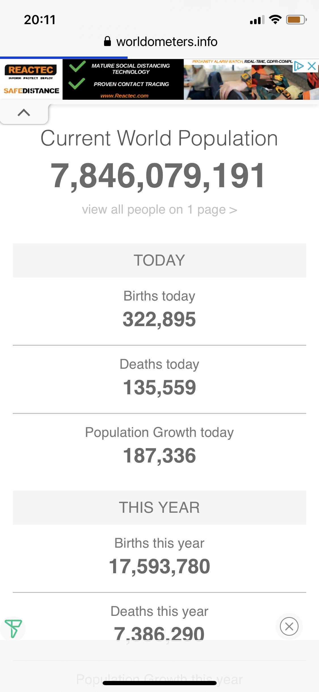The width and height of the screenshot is (319, 692).
Task: Tap the Current World Population counter
Action: pos(158,176)
